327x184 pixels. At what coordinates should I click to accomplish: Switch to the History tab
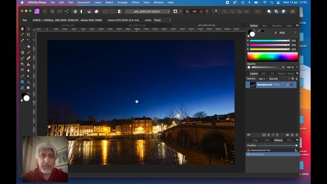click(x=278, y=140)
